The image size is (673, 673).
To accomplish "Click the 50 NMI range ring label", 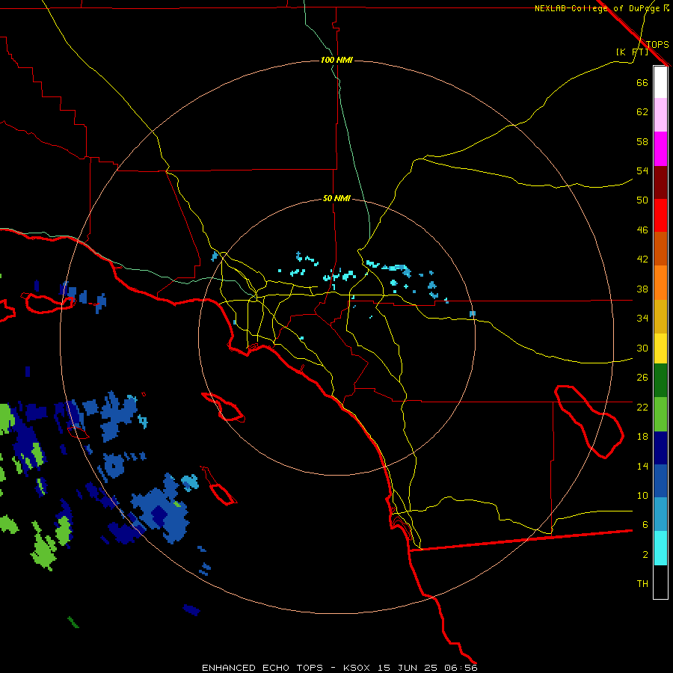I will point(336,198).
